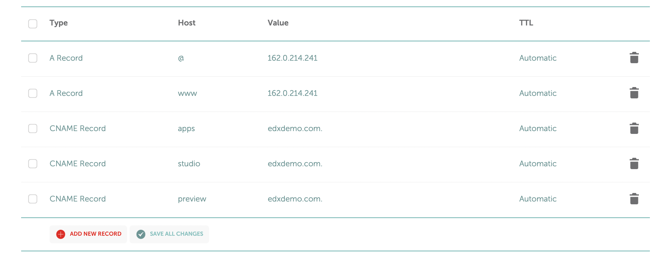The width and height of the screenshot is (671, 259).
Task: Open the Automatic TTL for studio record
Action: (x=538, y=164)
